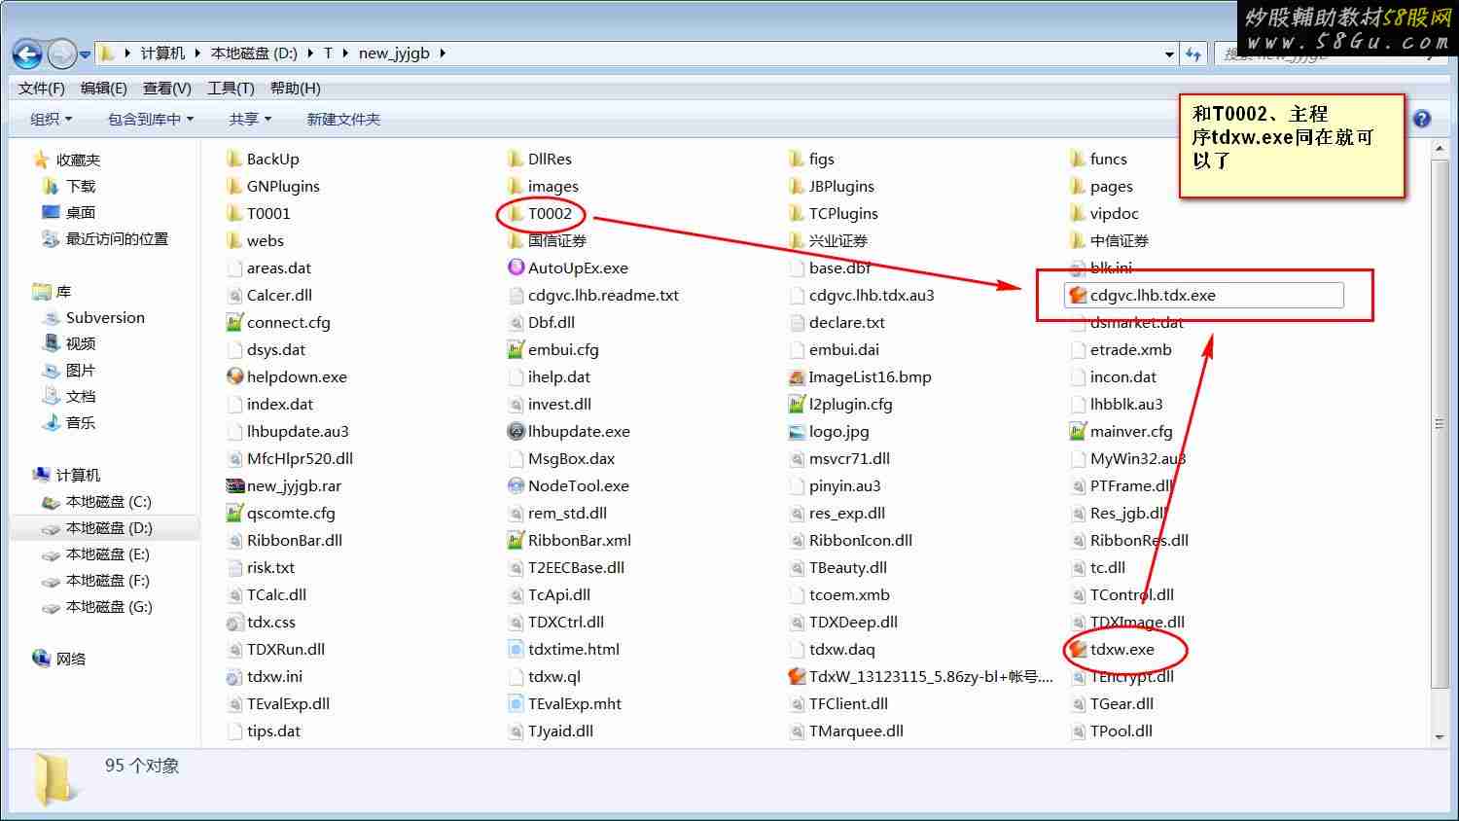Expand the 包含到库中 dropdown
Viewport: 1459px width, 821px height.
(x=151, y=119)
